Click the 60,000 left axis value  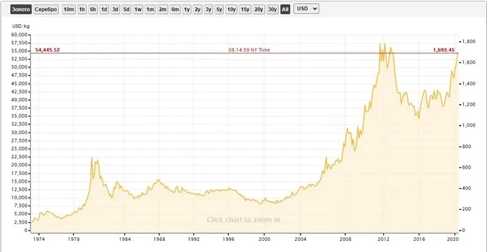19,35
